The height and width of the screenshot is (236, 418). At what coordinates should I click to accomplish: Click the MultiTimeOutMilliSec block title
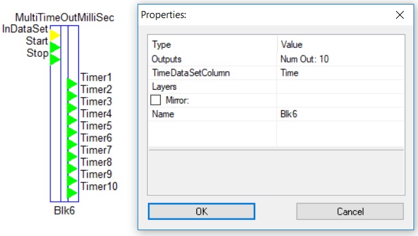[65, 17]
